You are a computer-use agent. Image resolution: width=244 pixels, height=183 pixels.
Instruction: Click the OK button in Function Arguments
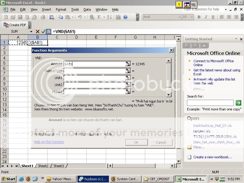(x=136, y=142)
